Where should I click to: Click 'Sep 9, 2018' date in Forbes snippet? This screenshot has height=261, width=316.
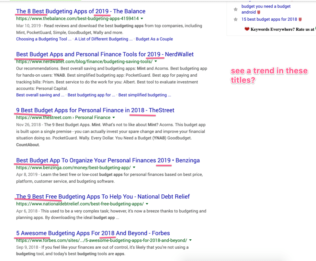click(27, 247)
